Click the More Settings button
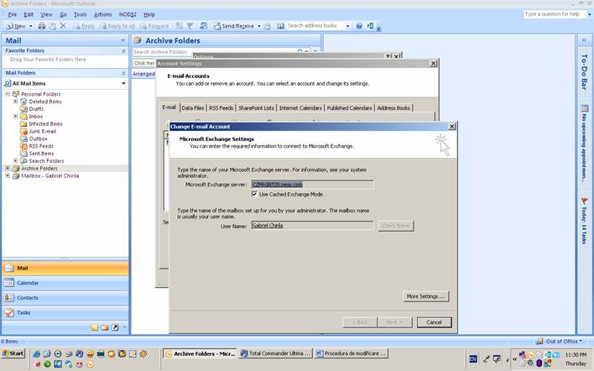The image size is (594, 371). pos(426,296)
